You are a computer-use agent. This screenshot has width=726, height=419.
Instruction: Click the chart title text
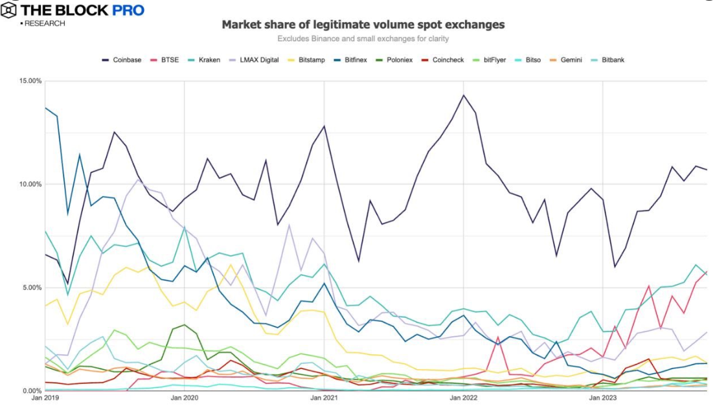363,25
